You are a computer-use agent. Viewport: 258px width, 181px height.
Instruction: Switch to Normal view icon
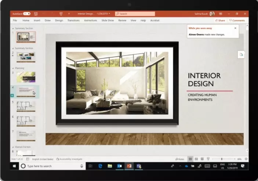(190, 159)
